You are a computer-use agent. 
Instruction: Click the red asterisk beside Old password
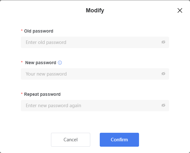tap(22, 30)
